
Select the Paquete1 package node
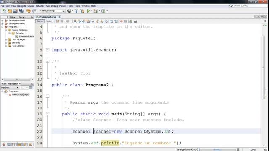(20, 33)
